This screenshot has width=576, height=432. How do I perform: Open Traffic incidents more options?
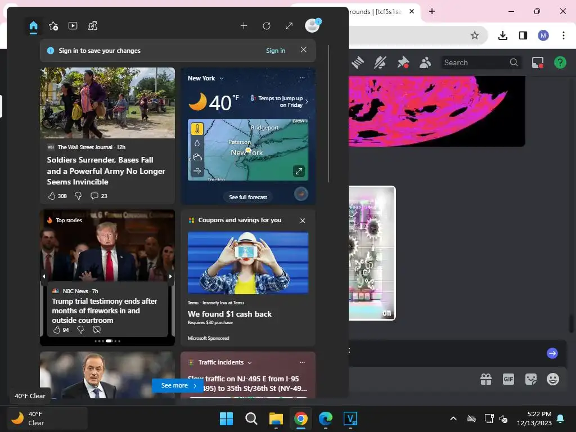tap(302, 362)
